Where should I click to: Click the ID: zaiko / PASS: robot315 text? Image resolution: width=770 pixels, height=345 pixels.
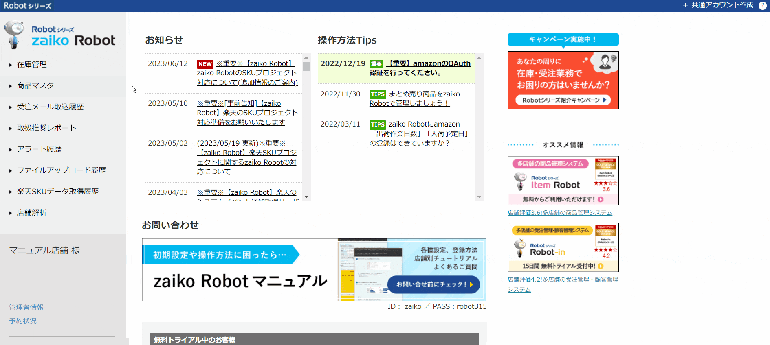437,307
